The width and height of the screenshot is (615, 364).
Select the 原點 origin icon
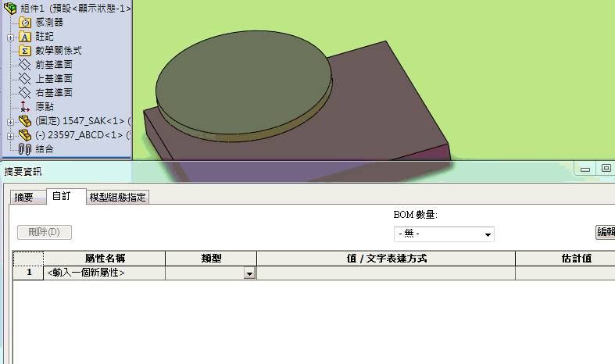(x=25, y=107)
